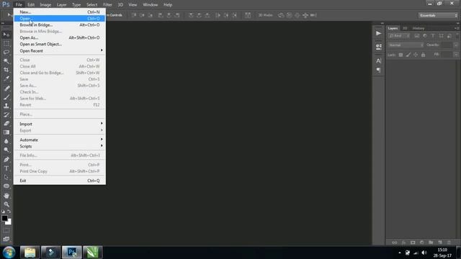461x259 pixels.
Task: Open the Actions panel play icon
Action: (x=378, y=33)
